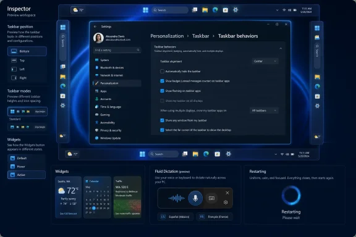Enable Automatically hide the taskbar checkbox
The image size is (356, 237).
162,71
